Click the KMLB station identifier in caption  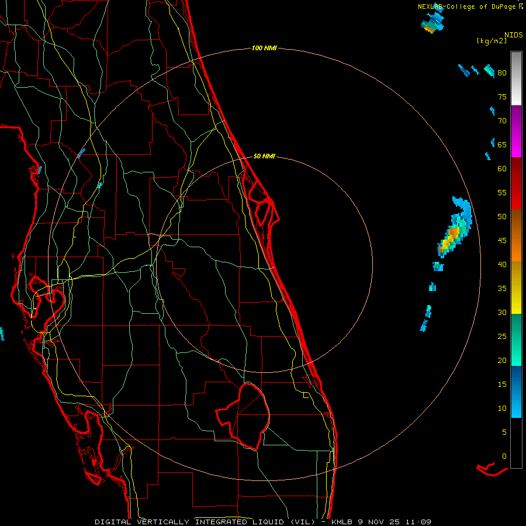(342, 522)
